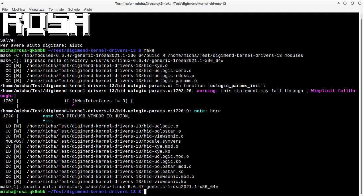Image resolution: width=363 pixels, height=196 pixels.
Task: Open the Terminale menu
Action: pyautogui.click(x=56, y=9)
